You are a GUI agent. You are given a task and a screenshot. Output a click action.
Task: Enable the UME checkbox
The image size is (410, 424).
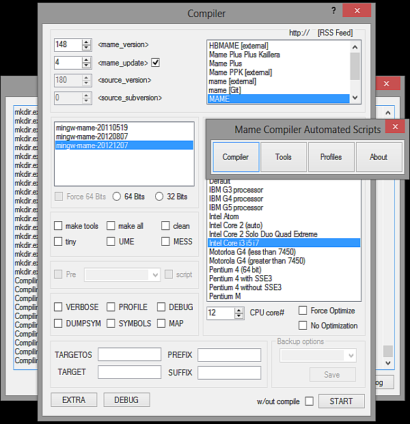(x=111, y=241)
